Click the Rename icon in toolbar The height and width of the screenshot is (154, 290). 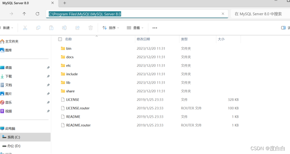(64, 28)
